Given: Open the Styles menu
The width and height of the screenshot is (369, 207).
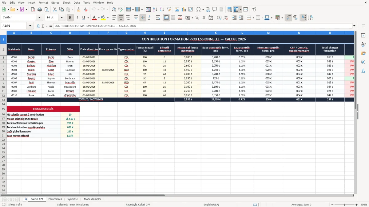Looking at the screenshot, I should pos(55,2).
